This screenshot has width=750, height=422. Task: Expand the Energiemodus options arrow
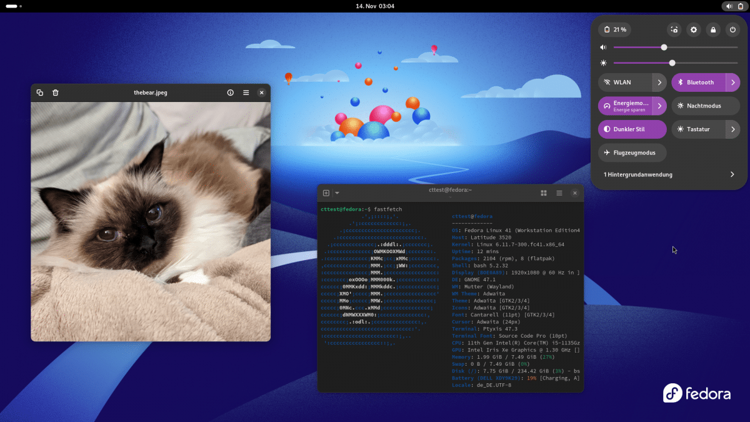click(x=659, y=106)
